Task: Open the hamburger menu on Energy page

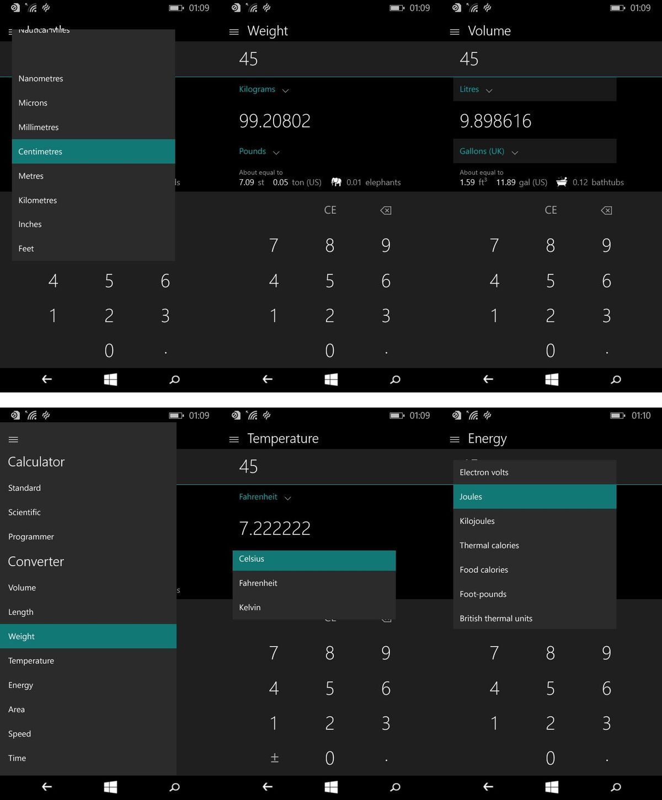Action: coord(455,439)
